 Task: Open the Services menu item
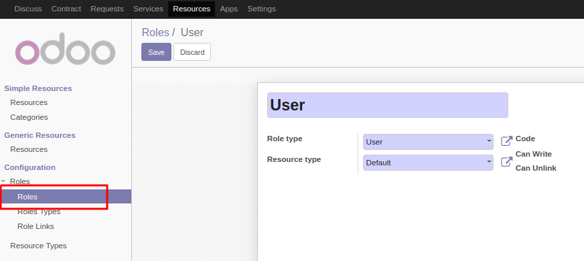[x=148, y=9]
